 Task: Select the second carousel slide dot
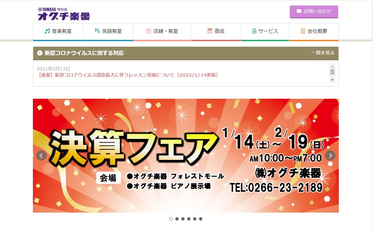point(177,219)
